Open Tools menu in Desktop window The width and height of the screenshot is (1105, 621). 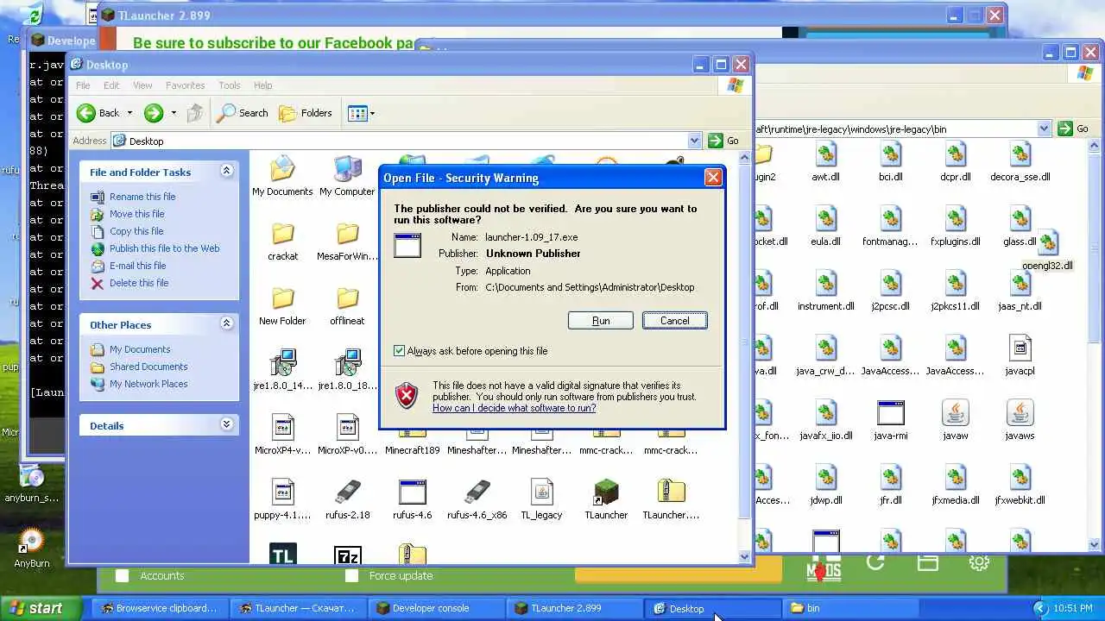(x=229, y=85)
